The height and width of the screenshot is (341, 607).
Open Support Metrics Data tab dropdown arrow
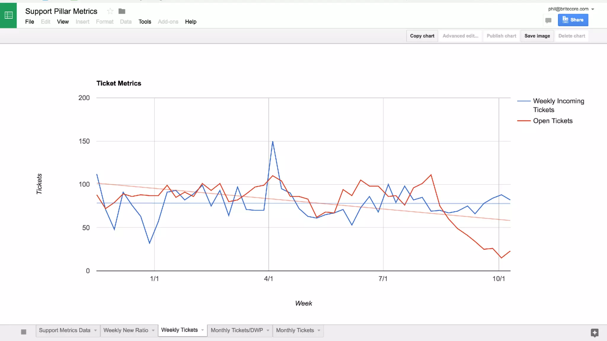click(x=95, y=330)
